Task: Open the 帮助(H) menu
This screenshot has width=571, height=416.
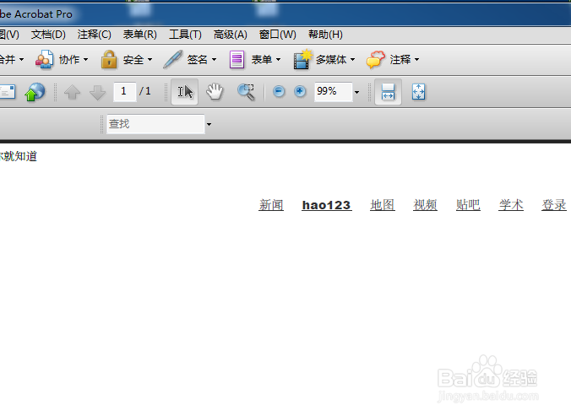Action: point(325,35)
